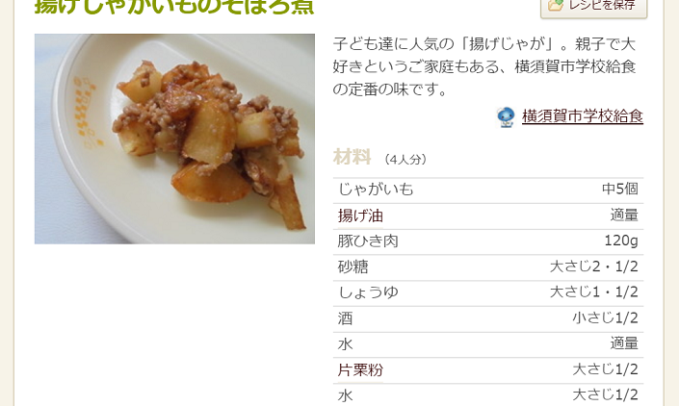Open the 横須賀市学校給食 author link

click(583, 116)
